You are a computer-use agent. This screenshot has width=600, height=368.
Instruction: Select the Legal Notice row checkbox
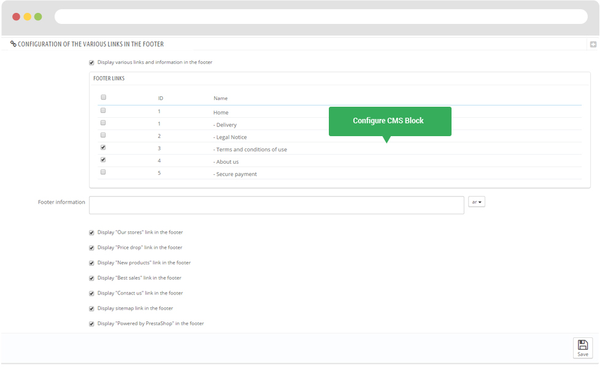coord(103,135)
